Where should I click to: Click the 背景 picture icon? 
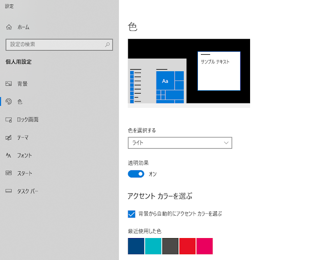click(x=9, y=84)
